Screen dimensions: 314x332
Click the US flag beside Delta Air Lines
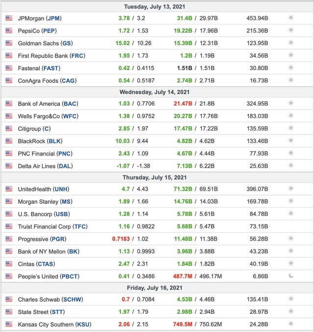point(9,166)
